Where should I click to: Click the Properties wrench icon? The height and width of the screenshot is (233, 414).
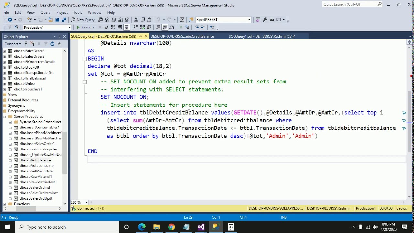point(265,20)
